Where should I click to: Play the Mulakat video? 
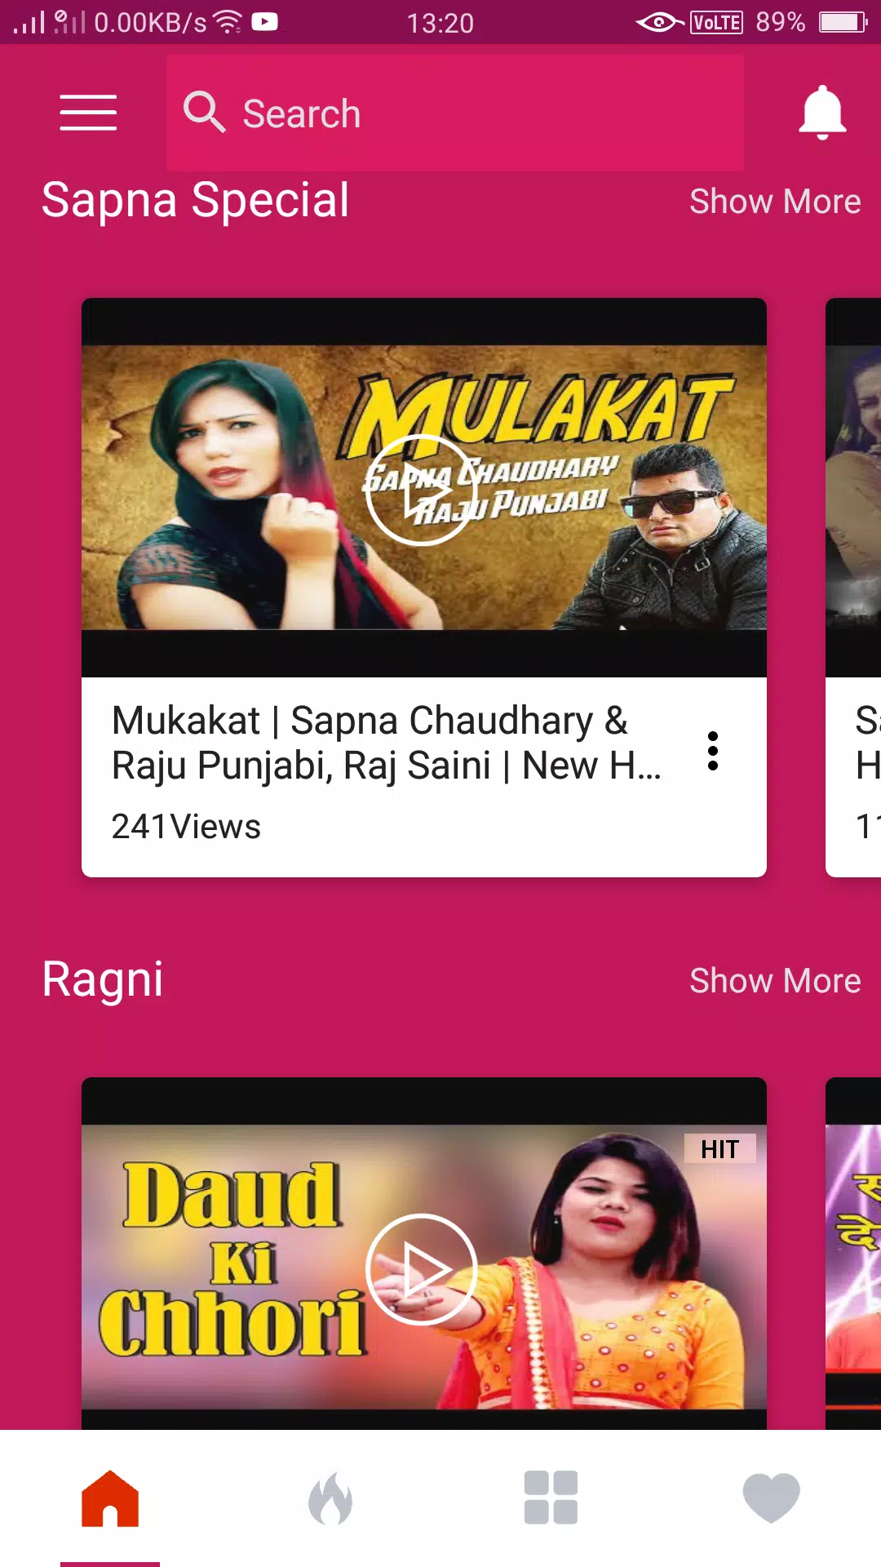pos(421,490)
